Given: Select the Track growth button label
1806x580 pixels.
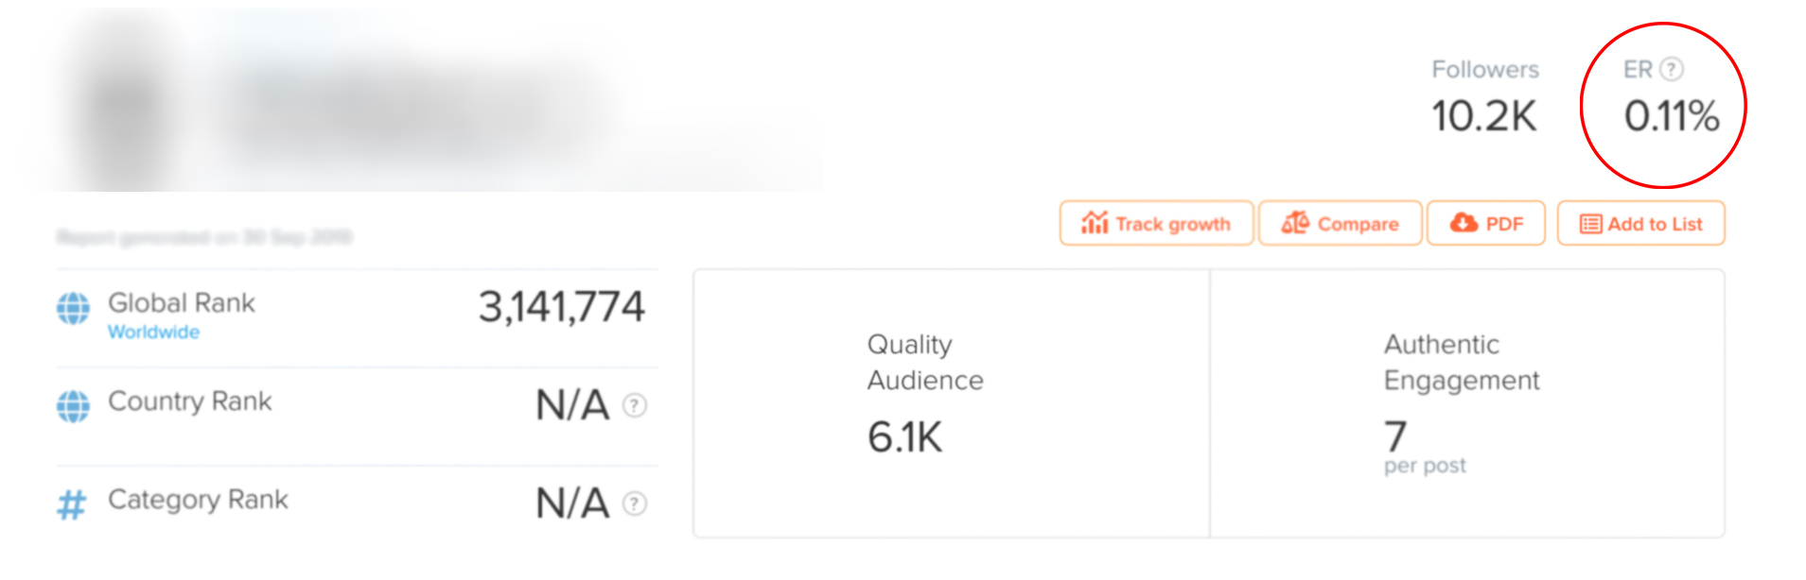Looking at the screenshot, I should [x=1173, y=224].
